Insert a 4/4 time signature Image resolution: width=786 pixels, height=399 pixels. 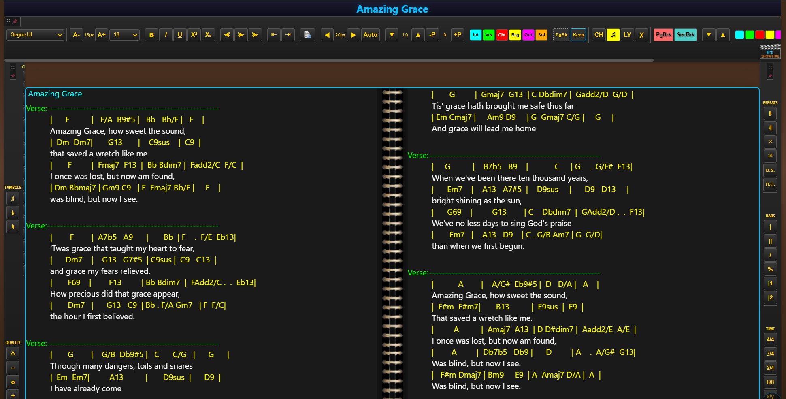770,339
